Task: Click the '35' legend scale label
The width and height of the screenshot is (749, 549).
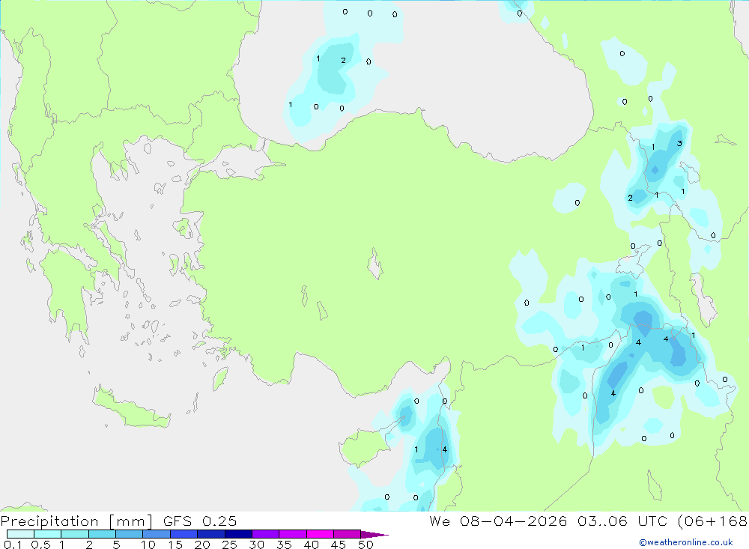Action: (x=284, y=545)
